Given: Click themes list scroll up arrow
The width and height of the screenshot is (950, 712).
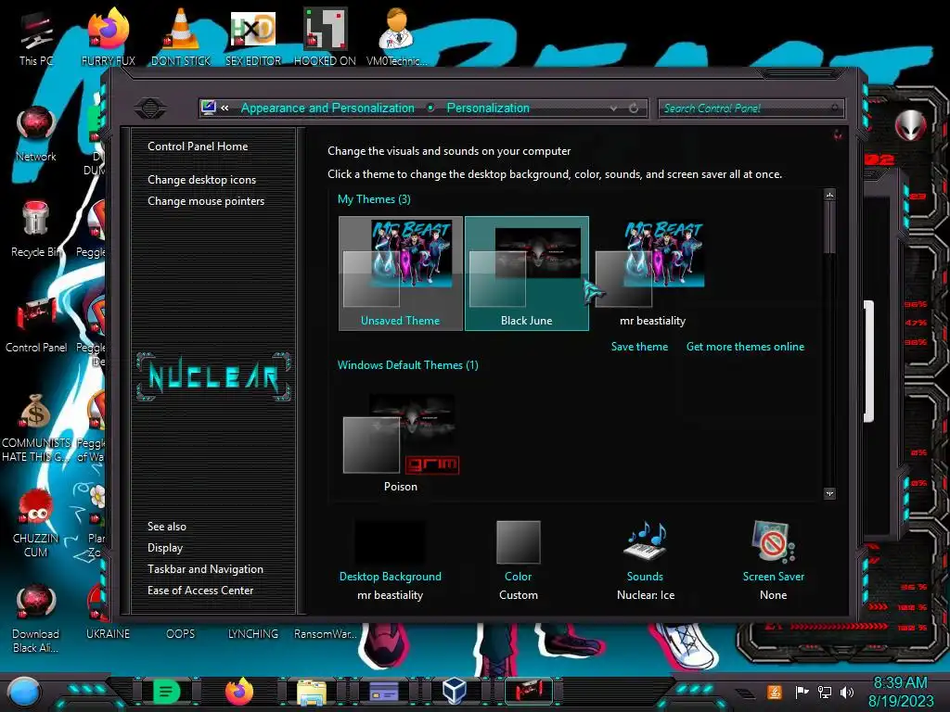Looking at the screenshot, I should 830,195.
